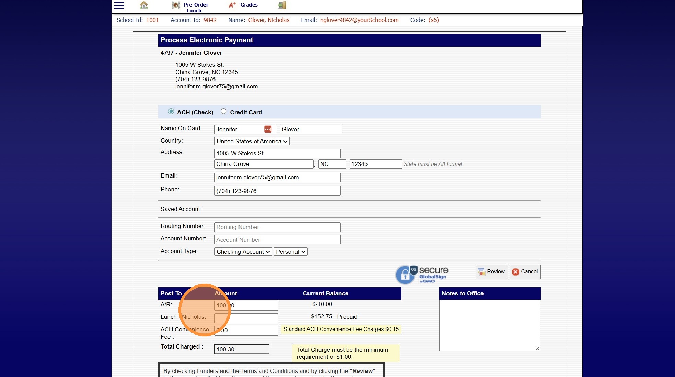Click the A+ Grades icon
The height and width of the screenshot is (377, 675).
coord(232,5)
